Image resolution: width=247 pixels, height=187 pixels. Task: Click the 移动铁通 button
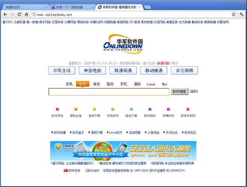(x=154, y=70)
